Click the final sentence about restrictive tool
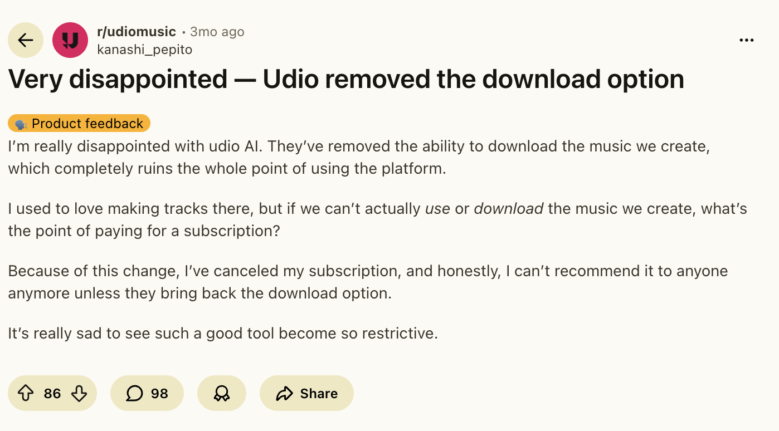779x431 pixels. pyautogui.click(x=223, y=334)
